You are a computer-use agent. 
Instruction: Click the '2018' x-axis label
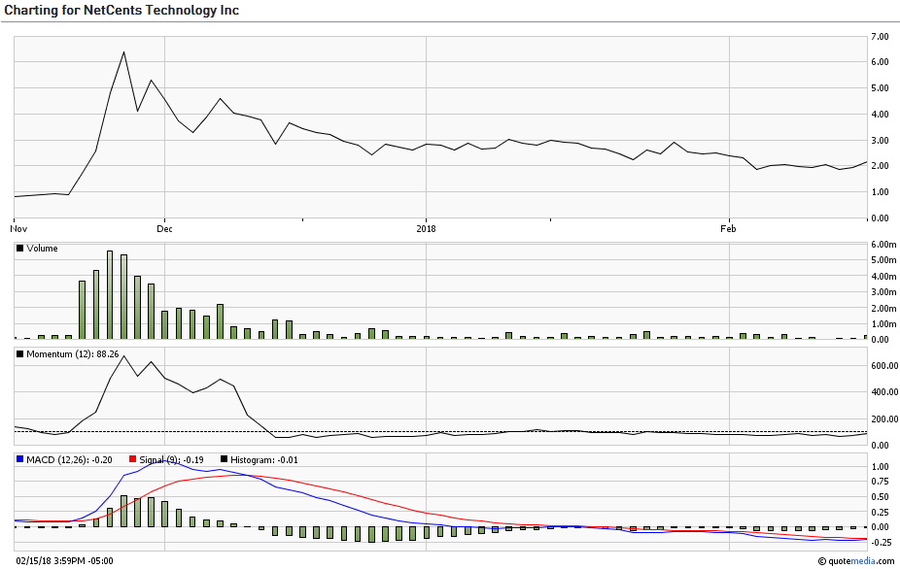click(x=426, y=229)
